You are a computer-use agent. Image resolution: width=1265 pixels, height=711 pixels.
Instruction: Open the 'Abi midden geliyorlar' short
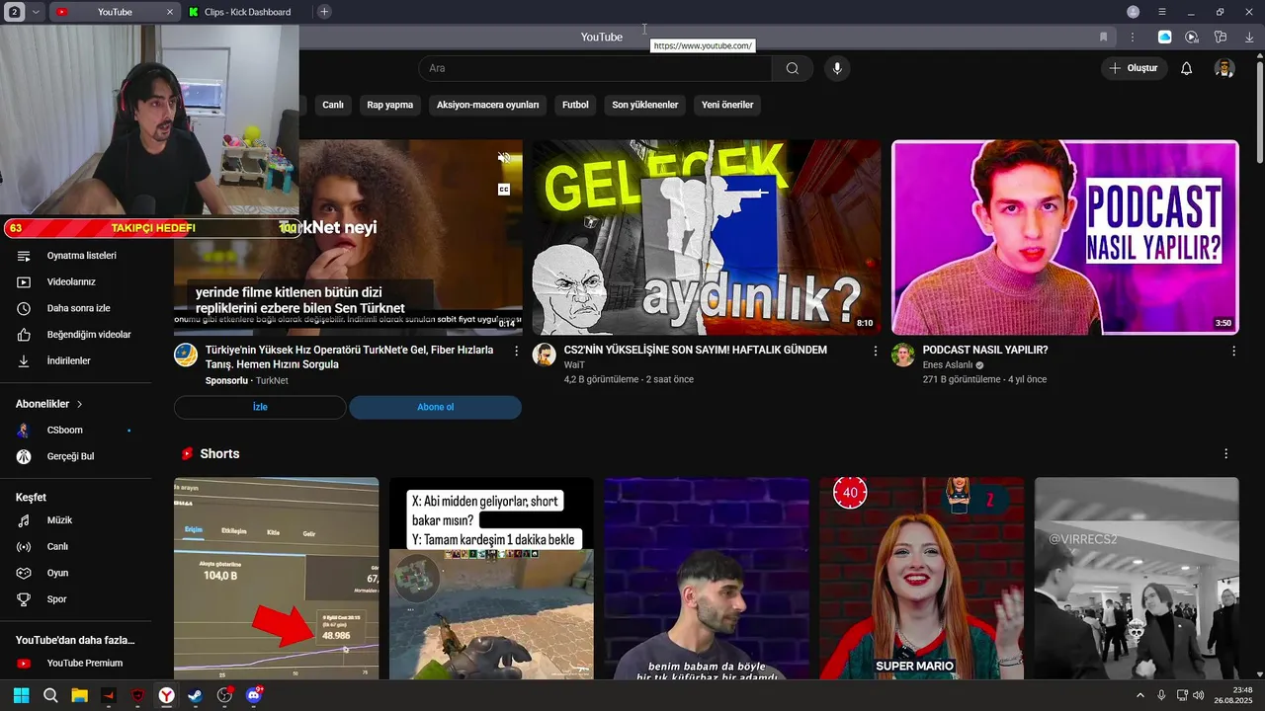pos(491,579)
